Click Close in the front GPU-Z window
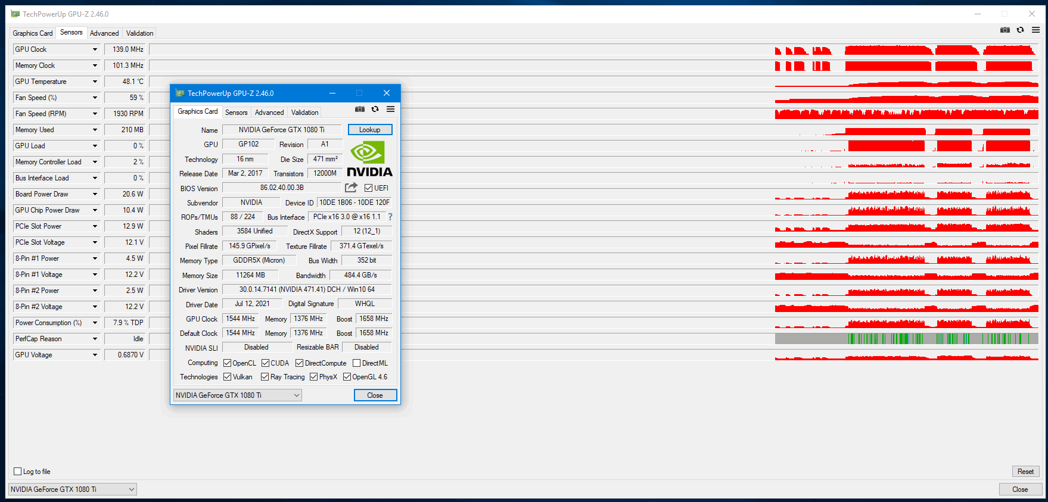1048x502 pixels. (x=375, y=395)
